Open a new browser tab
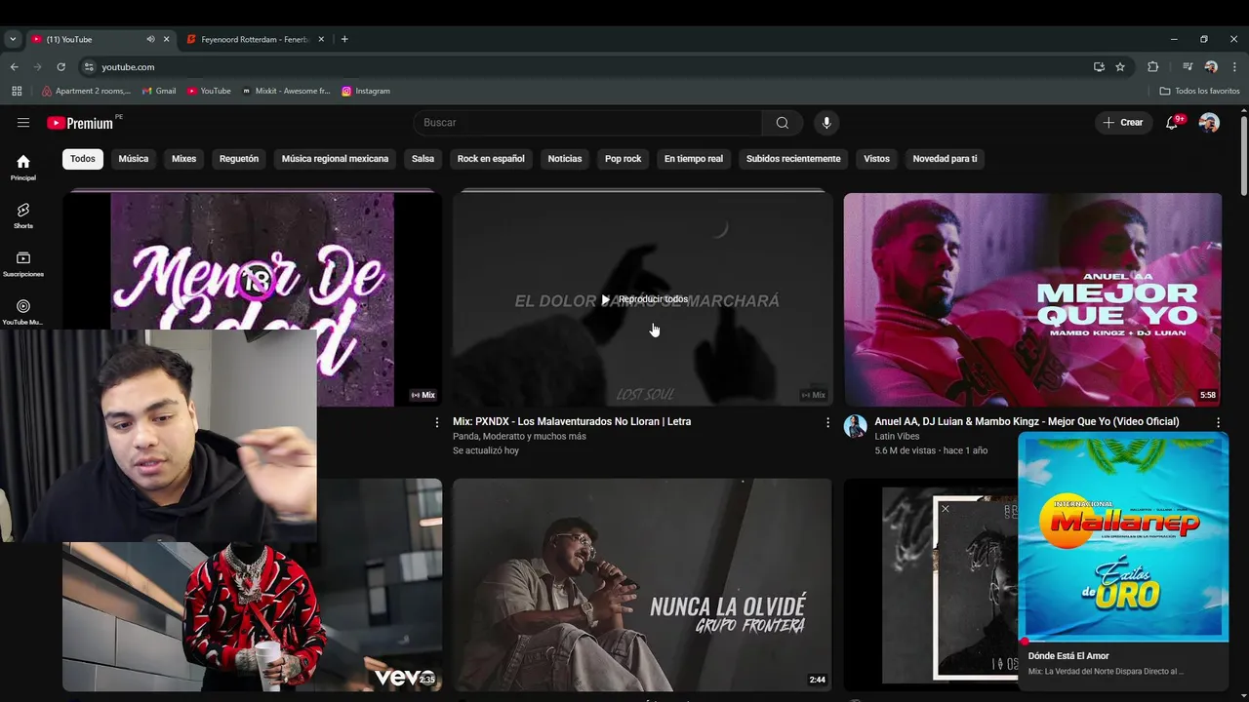The image size is (1249, 702). pyautogui.click(x=344, y=39)
